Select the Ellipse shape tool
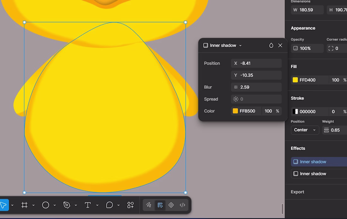347x219 pixels. coord(46,205)
